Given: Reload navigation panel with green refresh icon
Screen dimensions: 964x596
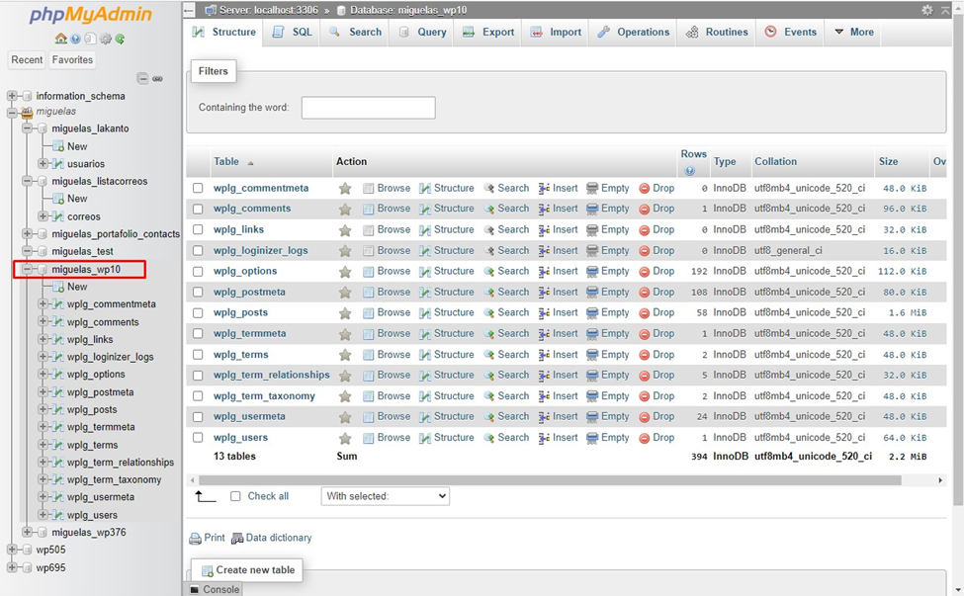Looking at the screenshot, I should tap(120, 39).
